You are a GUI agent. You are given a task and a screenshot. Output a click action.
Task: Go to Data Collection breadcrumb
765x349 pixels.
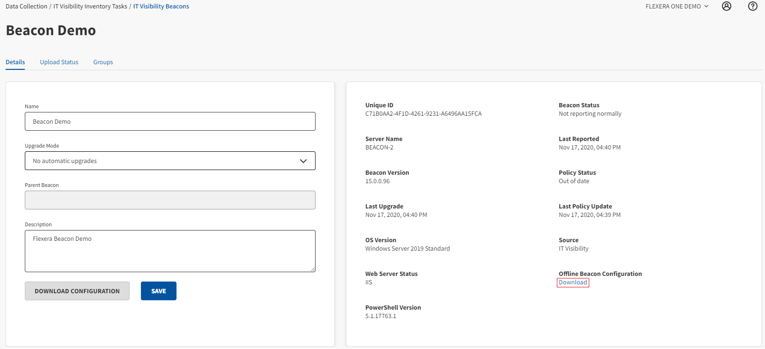point(26,7)
